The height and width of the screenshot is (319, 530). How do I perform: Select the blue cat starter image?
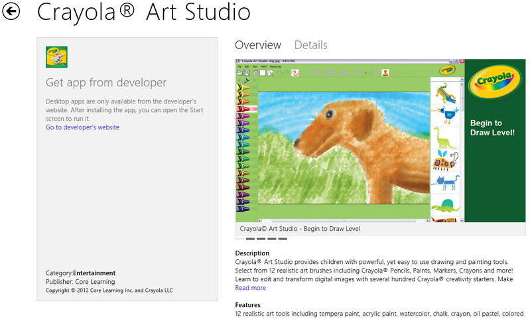[444, 182]
